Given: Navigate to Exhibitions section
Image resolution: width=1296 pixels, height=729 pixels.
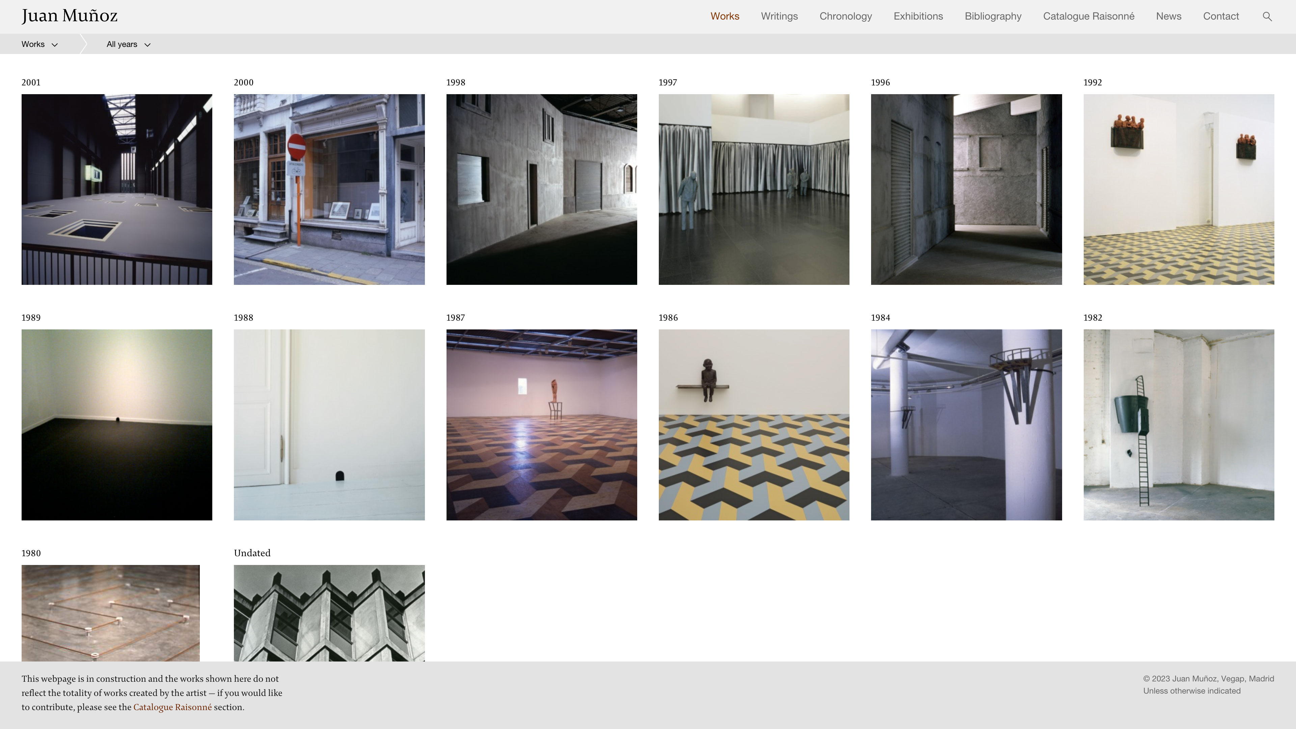Looking at the screenshot, I should [x=918, y=16].
